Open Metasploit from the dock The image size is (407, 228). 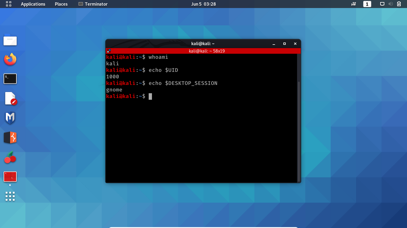coord(10,118)
